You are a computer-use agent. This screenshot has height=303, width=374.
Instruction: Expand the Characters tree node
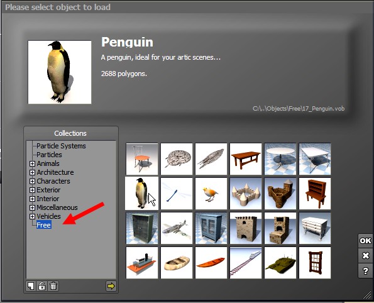click(32, 181)
